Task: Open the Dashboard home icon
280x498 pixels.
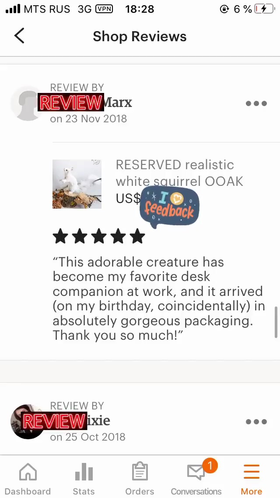Action: pos(28,472)
